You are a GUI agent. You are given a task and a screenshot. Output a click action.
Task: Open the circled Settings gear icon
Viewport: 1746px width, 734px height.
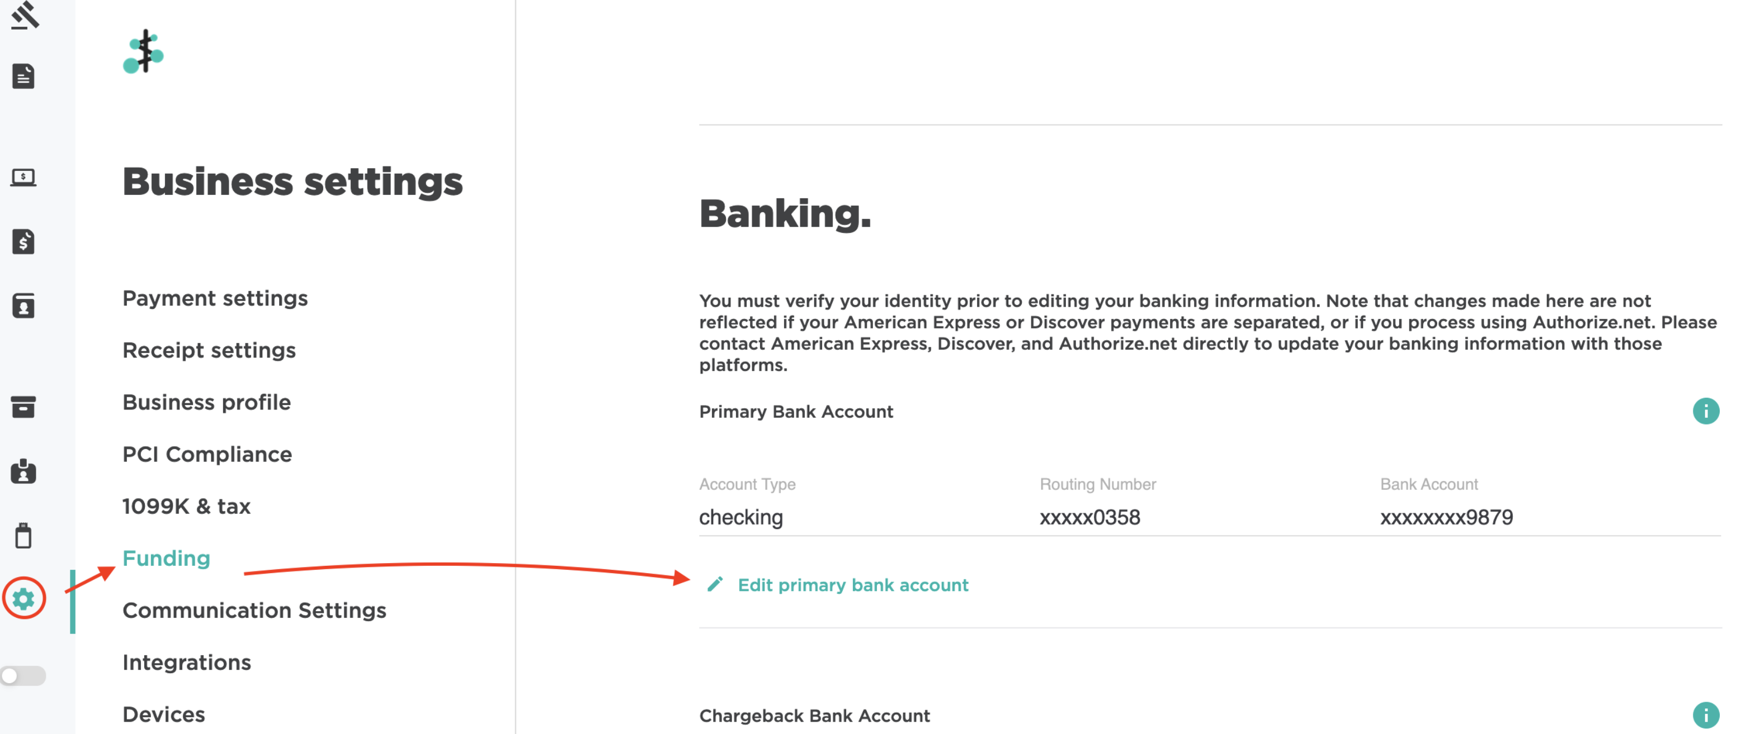point(25,599)
